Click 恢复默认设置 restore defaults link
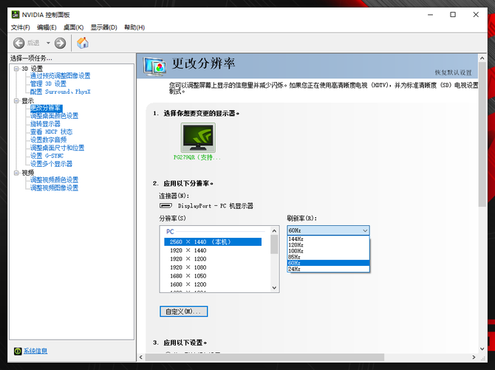Viewport: 495px width, 370px height. [x=454, y=72]
